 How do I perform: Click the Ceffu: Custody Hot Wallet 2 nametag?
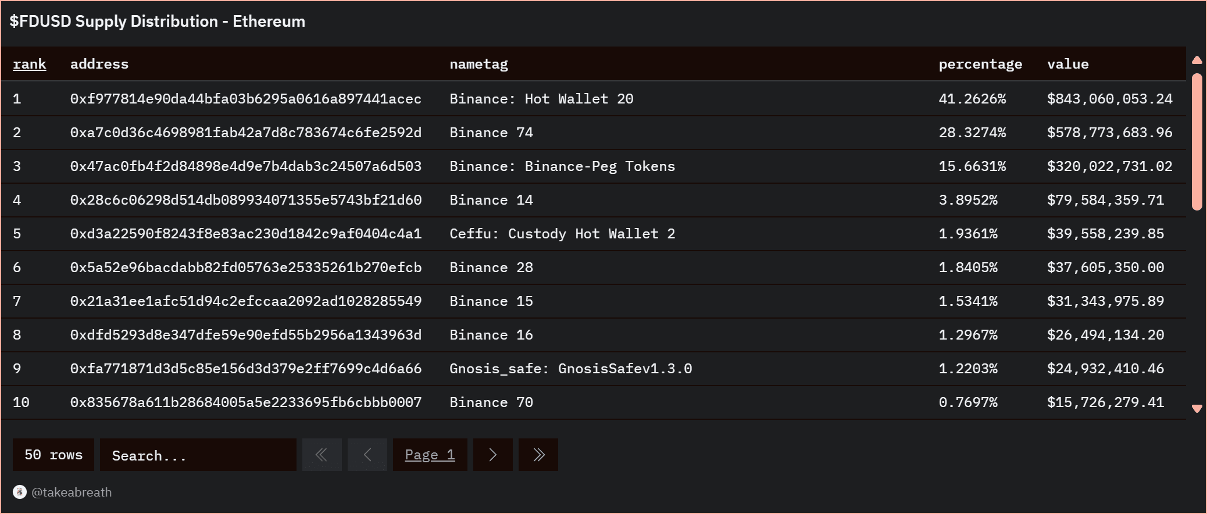[x=562, y=234]
